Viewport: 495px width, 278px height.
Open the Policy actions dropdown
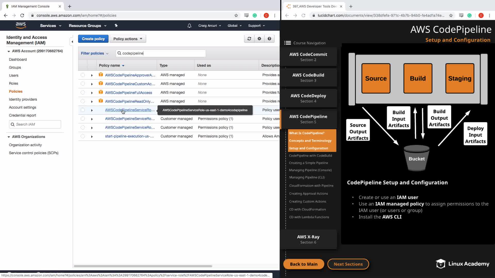[x=128, y=39]
